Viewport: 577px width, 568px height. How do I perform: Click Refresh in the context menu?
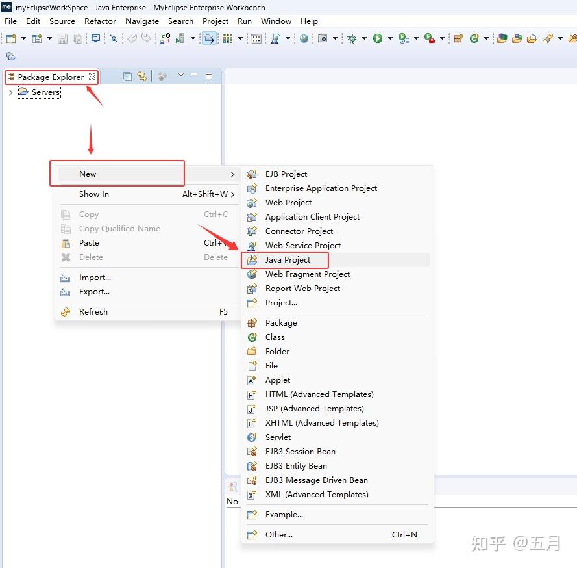click(x=93, y=311)
